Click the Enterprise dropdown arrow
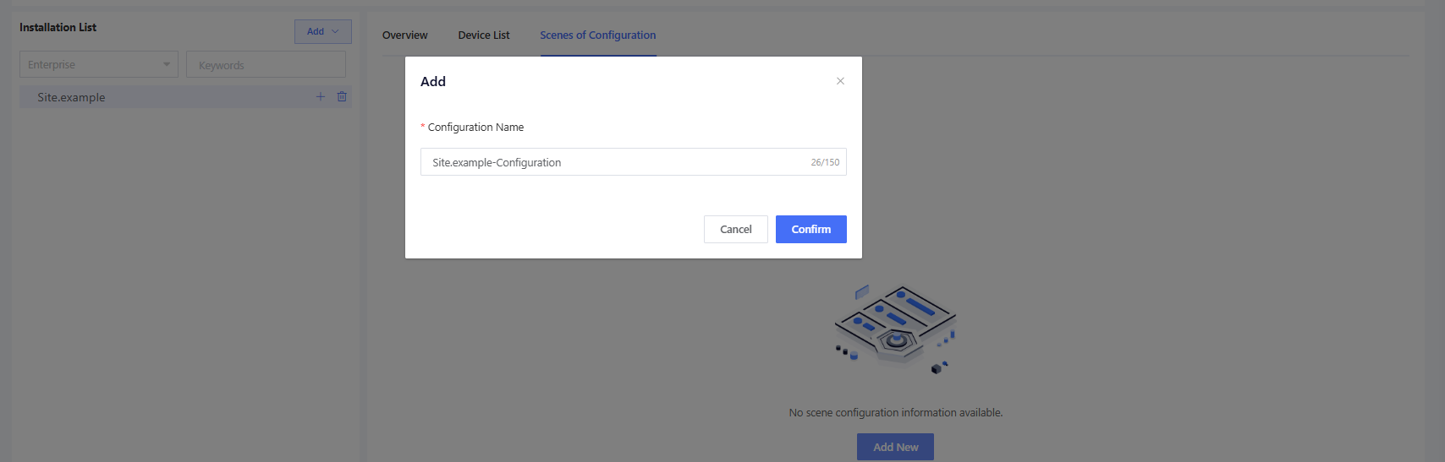Viewport: 1445px width, 462px height. (x=167, y=65)
